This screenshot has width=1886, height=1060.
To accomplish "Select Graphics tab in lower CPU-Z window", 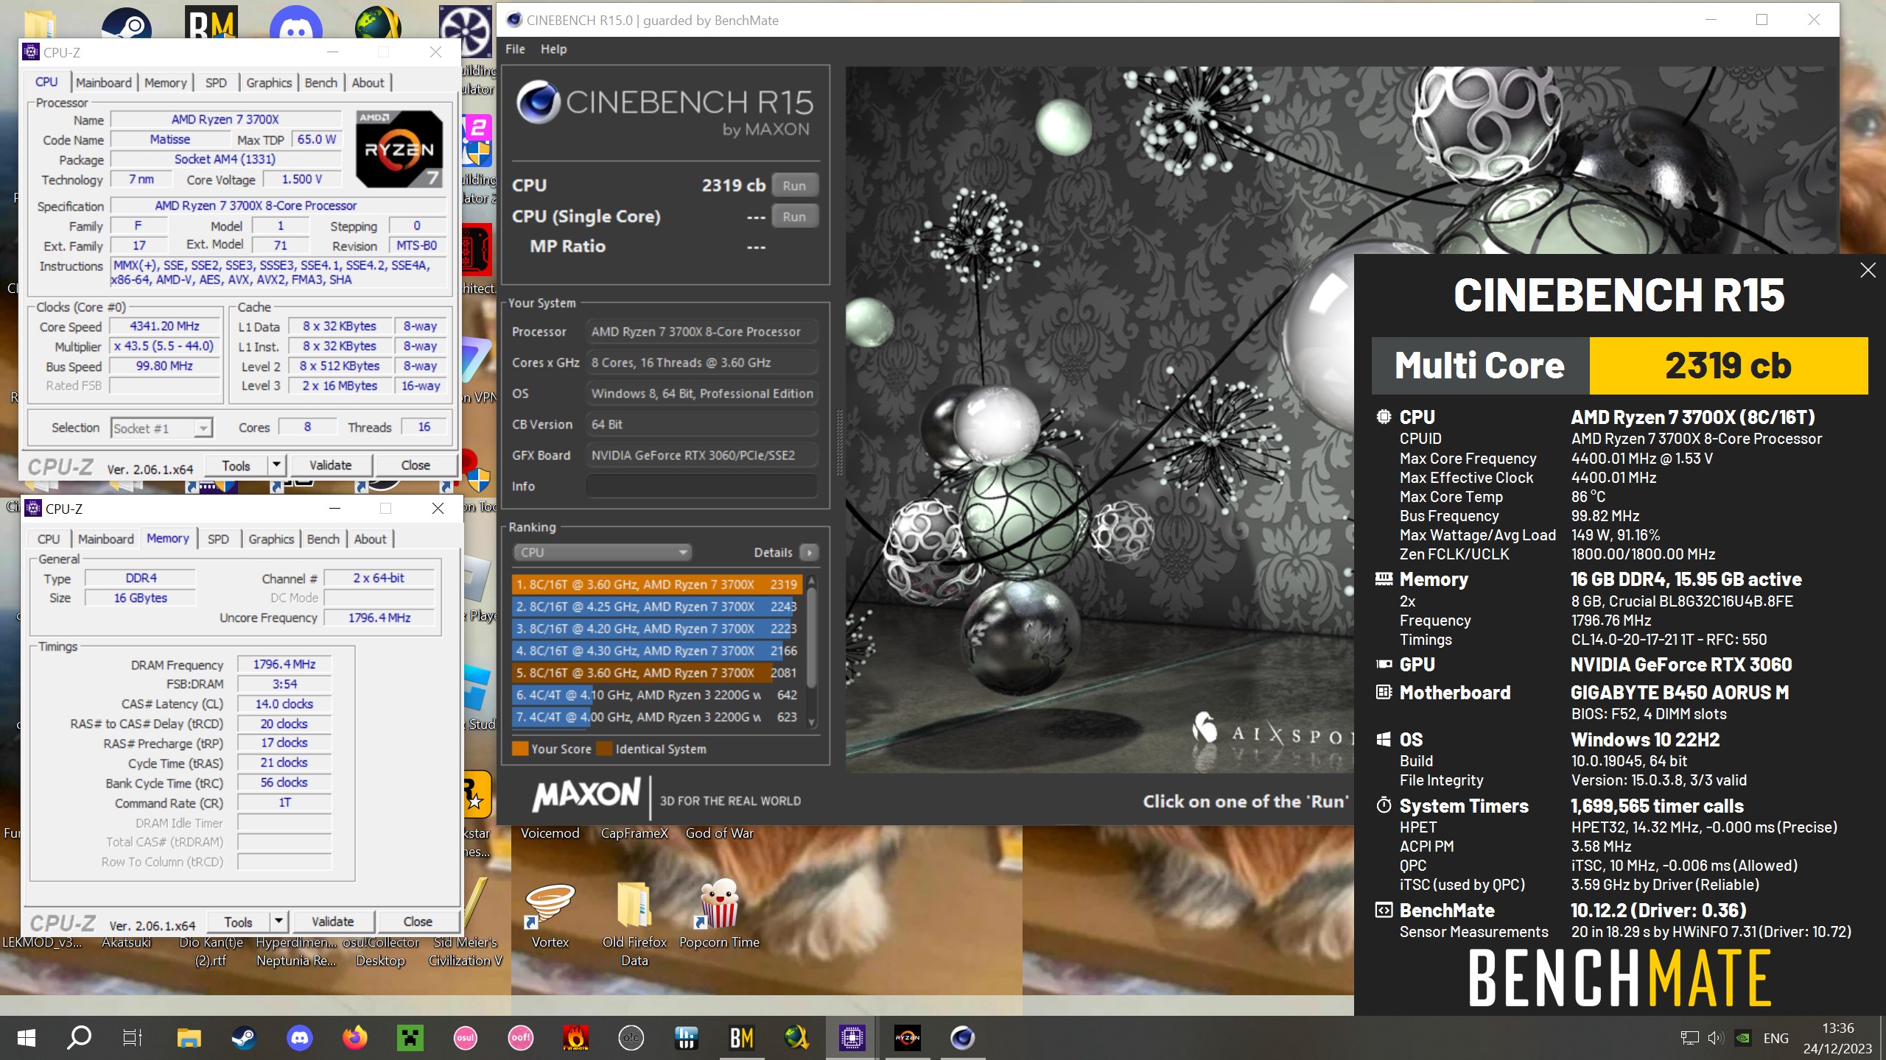I will click(x=271, y=539).
